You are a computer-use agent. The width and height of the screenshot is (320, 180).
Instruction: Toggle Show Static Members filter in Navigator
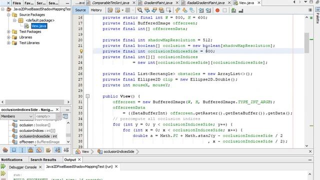22,150
